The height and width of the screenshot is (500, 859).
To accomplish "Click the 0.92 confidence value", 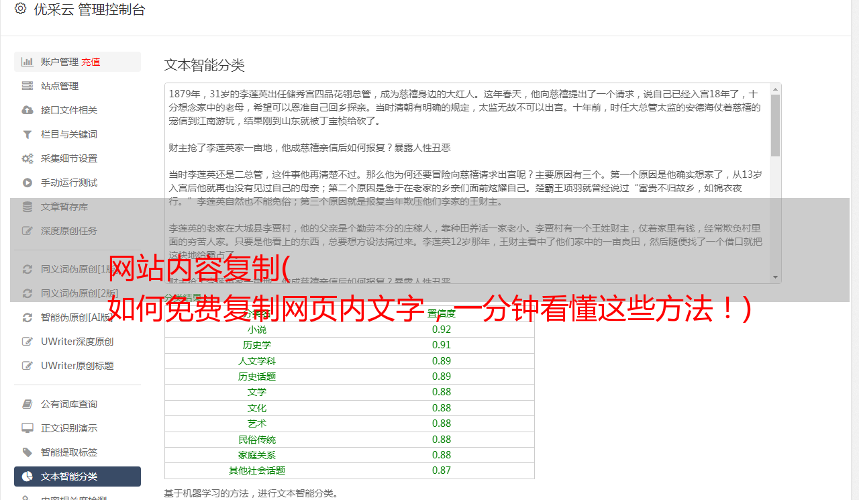I will [442, 330].
